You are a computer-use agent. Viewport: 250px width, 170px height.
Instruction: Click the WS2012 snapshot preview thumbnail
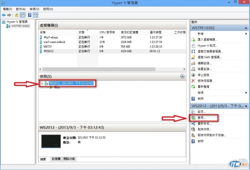point(51,141)
